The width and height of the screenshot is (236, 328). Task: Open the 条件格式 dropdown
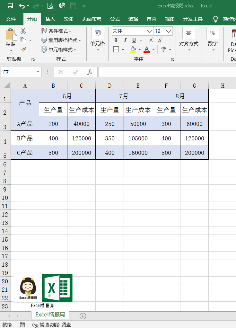pyautogui.click(x=57, y=31)
